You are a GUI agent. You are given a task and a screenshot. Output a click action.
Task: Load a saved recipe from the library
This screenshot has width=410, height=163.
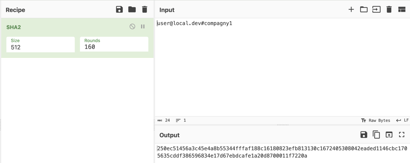[132, 9]
